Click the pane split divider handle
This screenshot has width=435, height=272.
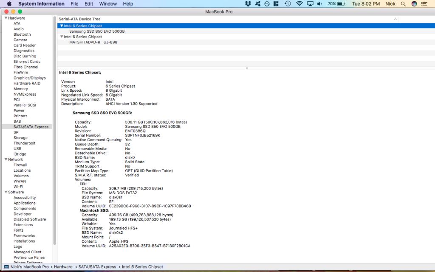(247, 68)
